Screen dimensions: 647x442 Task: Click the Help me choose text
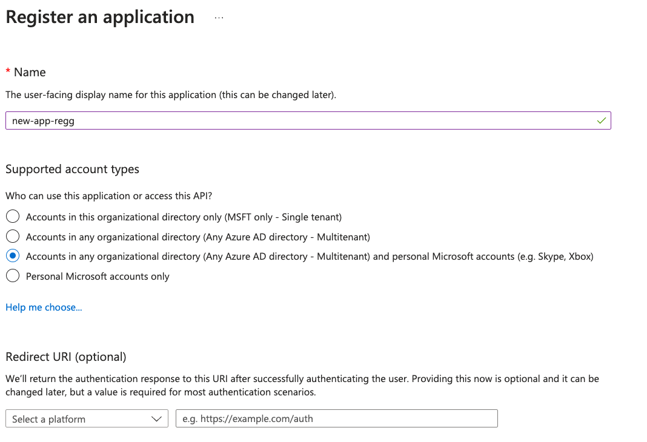coord(43,307)
